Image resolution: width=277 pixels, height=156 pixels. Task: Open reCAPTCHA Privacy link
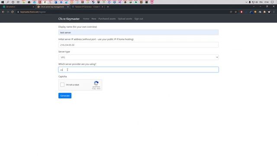[x=94, y=88]
